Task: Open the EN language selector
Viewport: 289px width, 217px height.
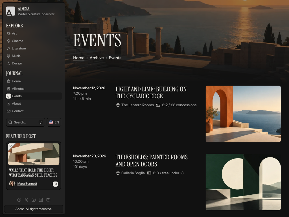Action: click(x=54, y=122)
